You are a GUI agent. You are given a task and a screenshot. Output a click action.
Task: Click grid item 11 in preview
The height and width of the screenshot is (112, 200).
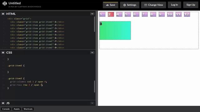178,14
